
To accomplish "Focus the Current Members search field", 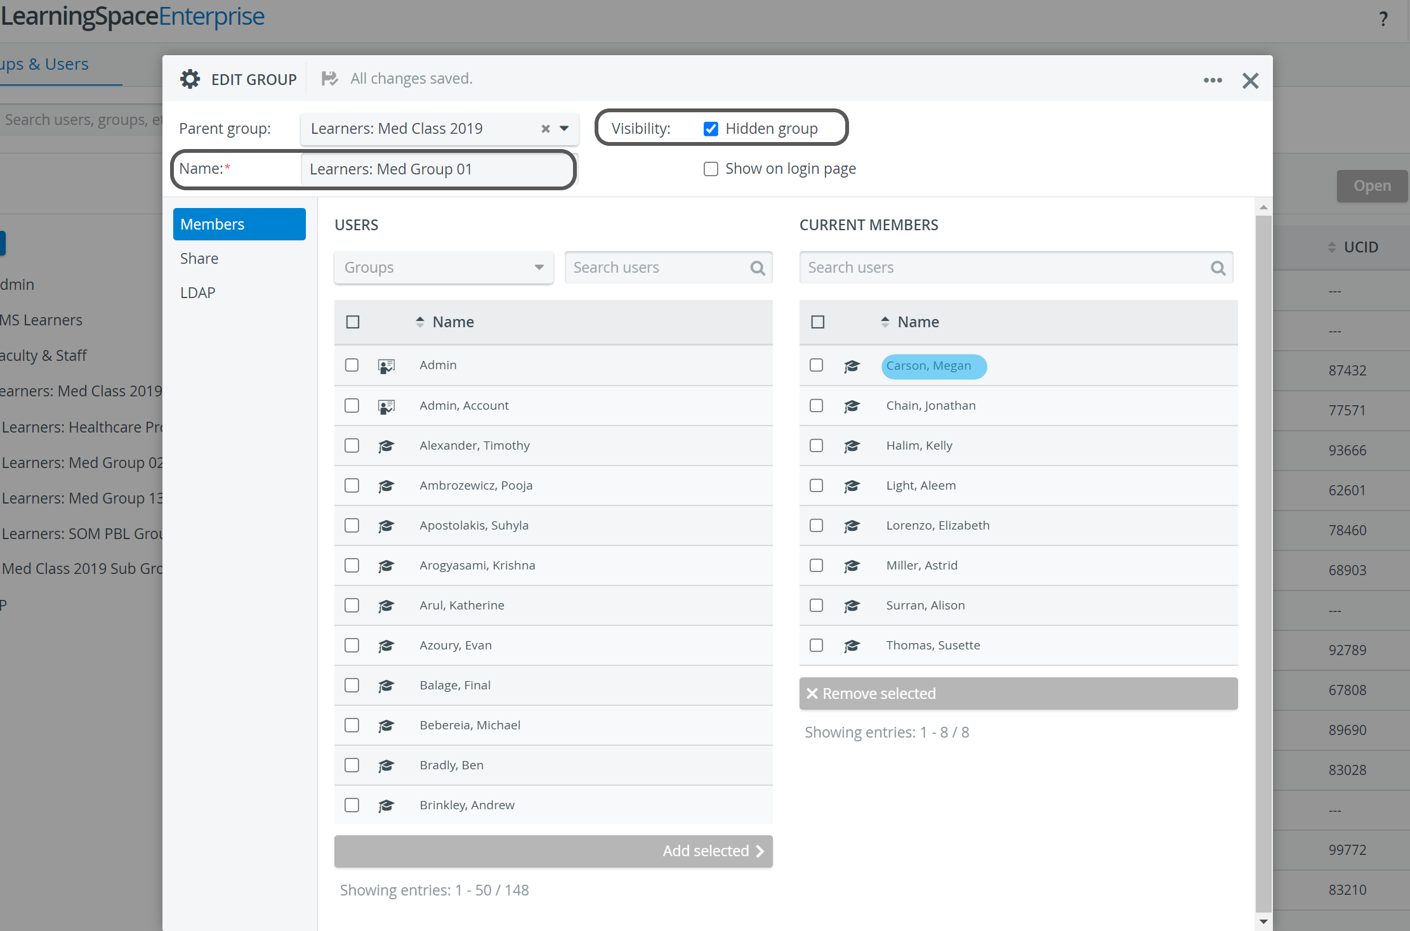I will pos(1017,268).
